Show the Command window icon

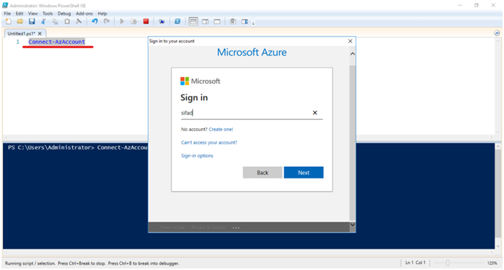(x=233, y=21)
